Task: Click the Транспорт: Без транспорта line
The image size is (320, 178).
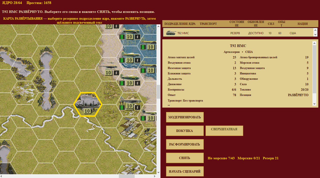Action: pos(185,101)
